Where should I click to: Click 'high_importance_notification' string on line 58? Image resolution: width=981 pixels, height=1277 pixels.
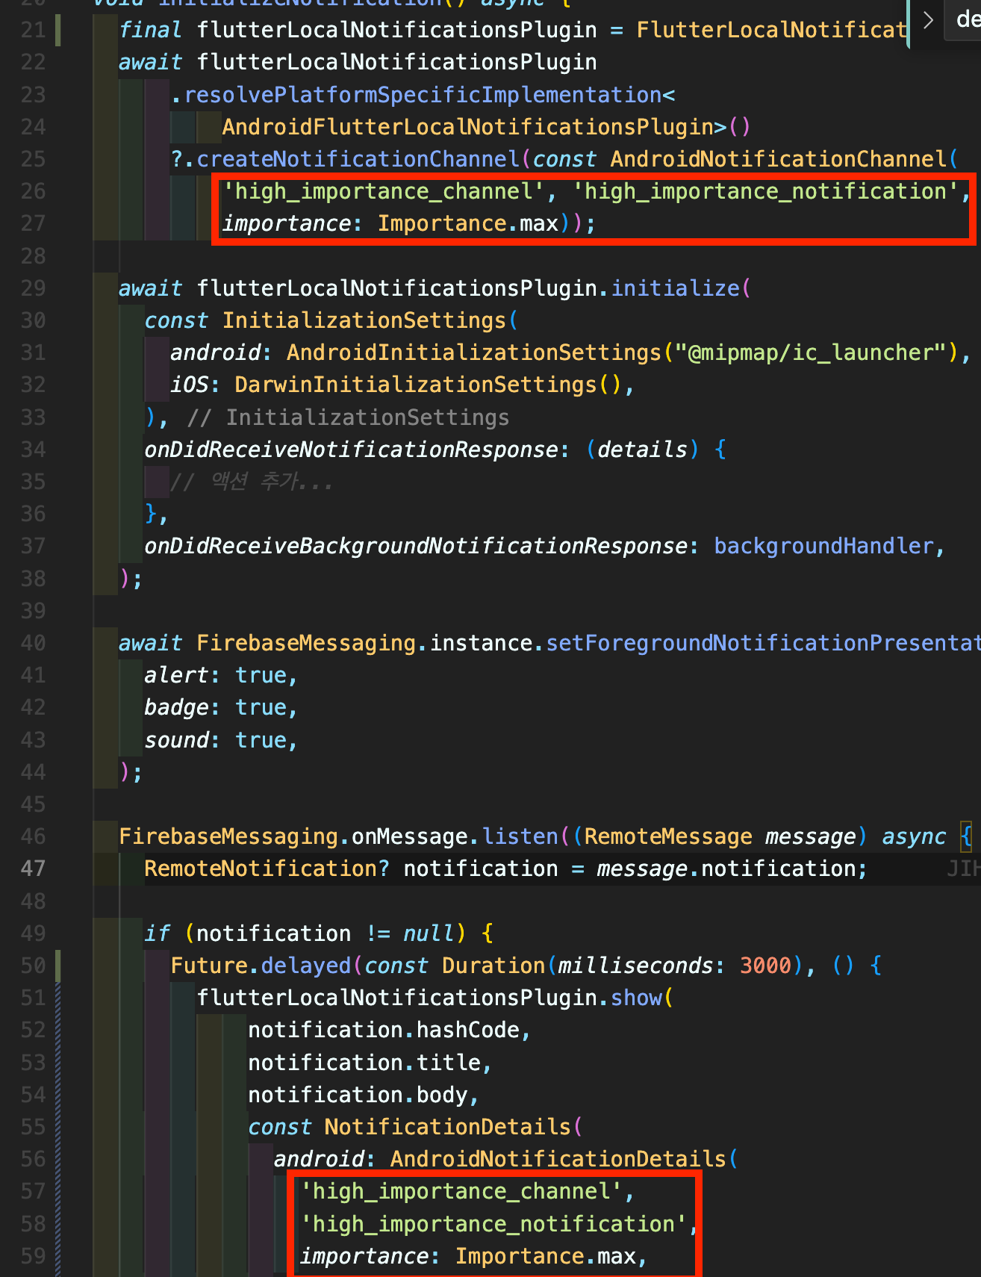pos(493,1224)
